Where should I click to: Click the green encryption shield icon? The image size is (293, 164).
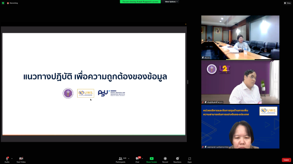tap(3, 3)
